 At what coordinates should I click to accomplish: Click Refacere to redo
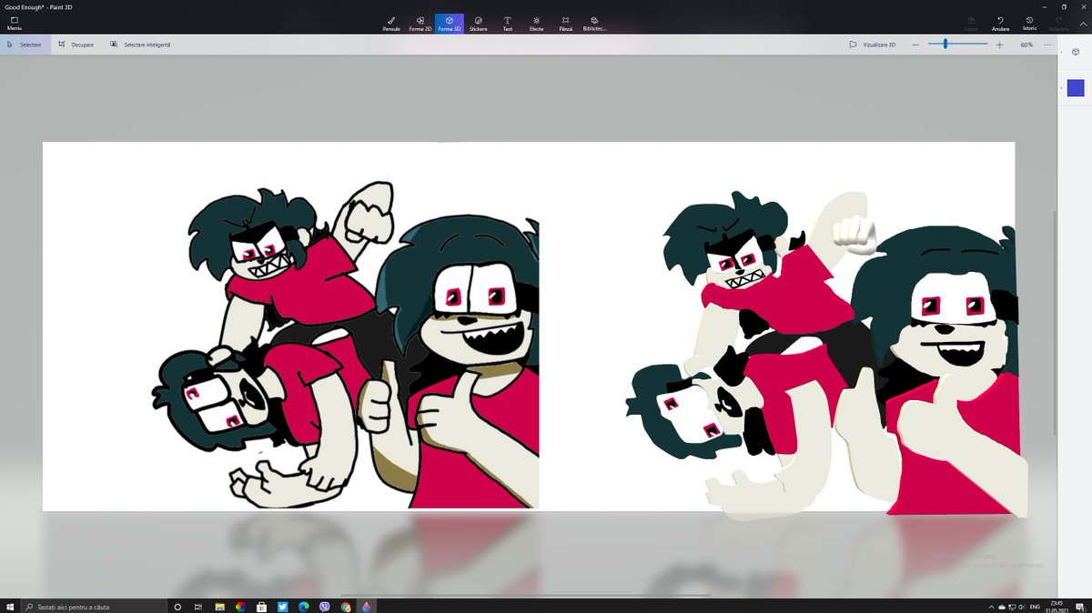pyautogui.click(x=1058, y=24)
